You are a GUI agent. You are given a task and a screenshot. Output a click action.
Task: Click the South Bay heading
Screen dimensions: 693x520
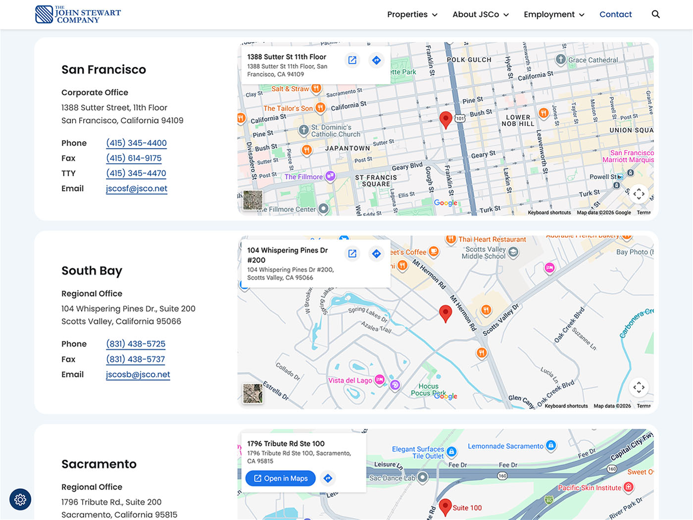[x=92, y=271]
